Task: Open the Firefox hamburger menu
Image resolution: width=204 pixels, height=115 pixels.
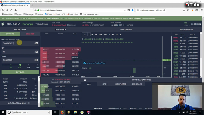Action: point(202,10)
